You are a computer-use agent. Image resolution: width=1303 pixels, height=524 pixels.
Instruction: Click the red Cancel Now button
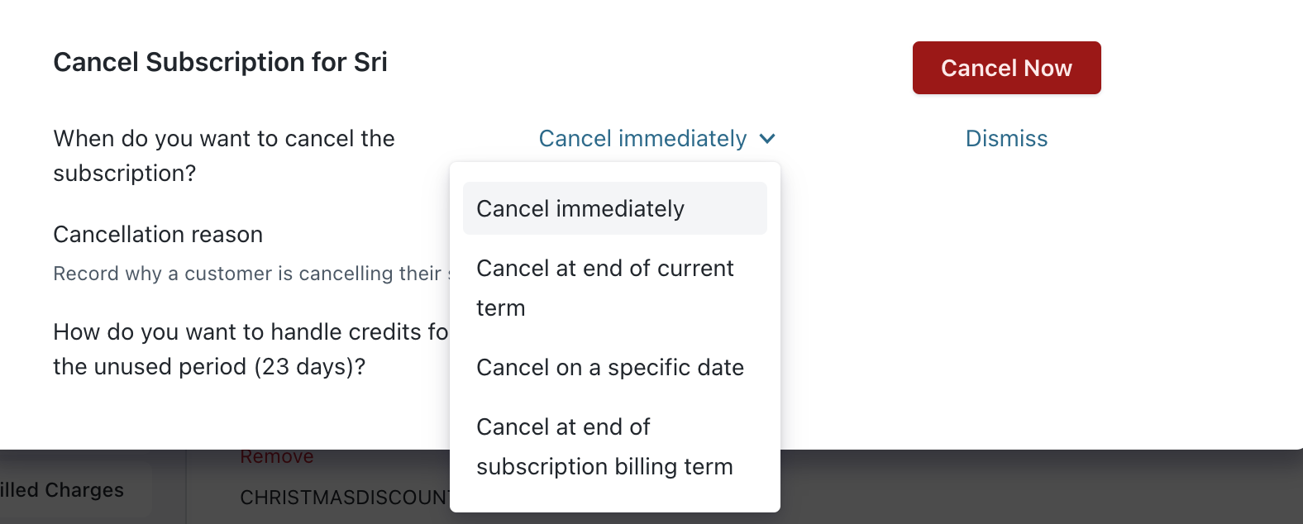[1006, 68]
